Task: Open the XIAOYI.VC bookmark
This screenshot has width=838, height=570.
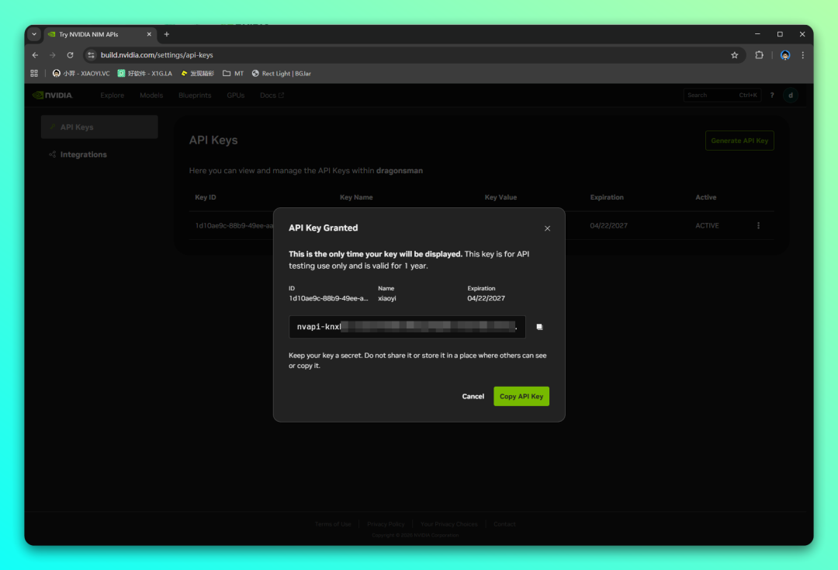Action: tap(81, 74)
